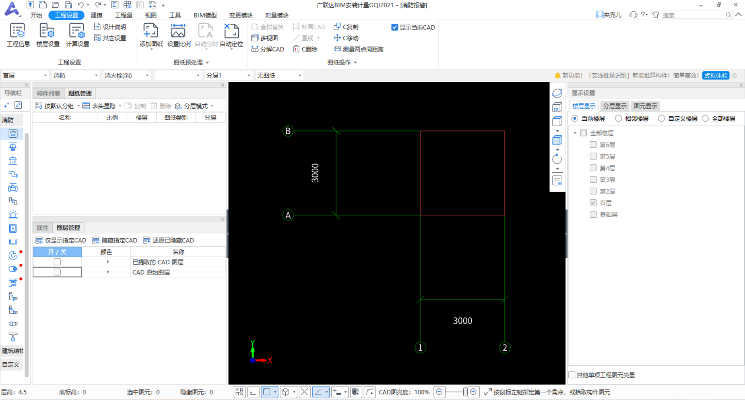Switch to the 构件列表 tab

click(x=49, y=93)
